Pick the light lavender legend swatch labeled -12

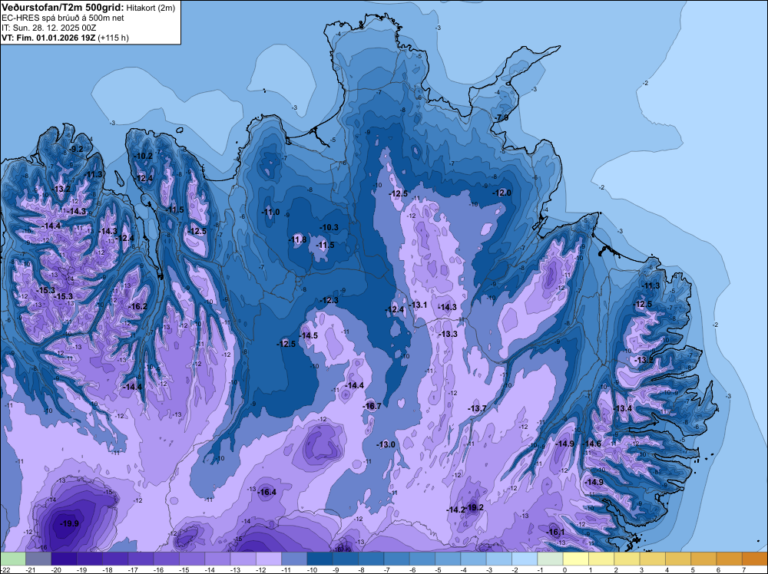269,559
